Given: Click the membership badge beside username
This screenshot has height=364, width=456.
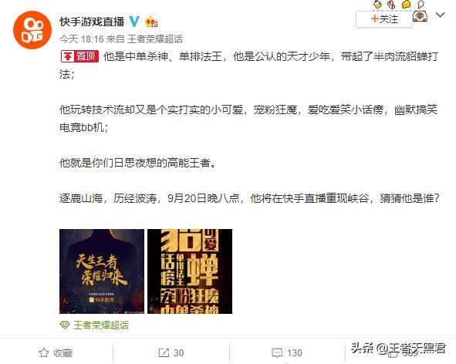Looking at the screenshot, I should point(151,22).
